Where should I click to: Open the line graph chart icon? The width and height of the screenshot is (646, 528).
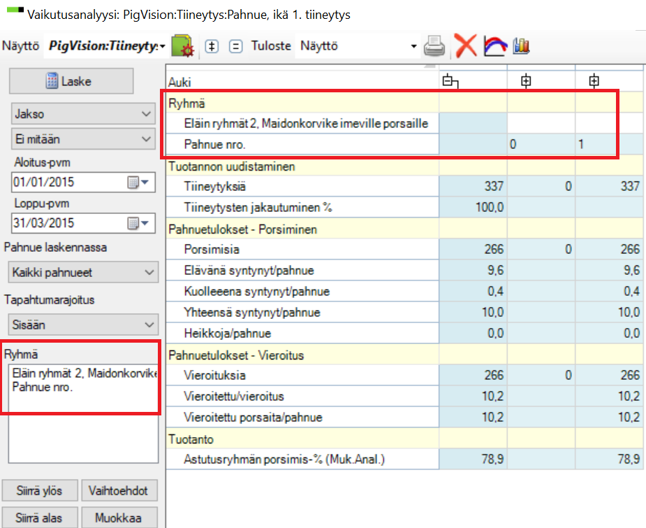pyautogui.click(x=494, y=45)
